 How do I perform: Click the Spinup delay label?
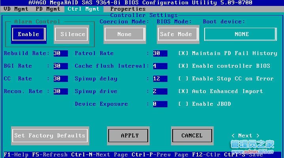coord(96,79)
